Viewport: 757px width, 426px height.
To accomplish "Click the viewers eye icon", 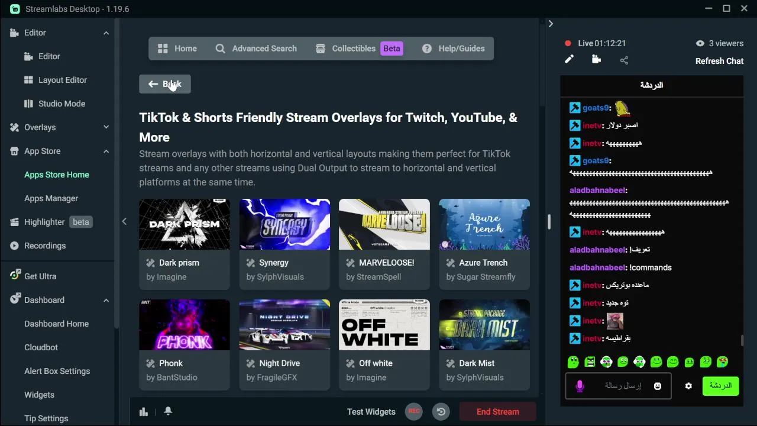I will pos(700,43).
